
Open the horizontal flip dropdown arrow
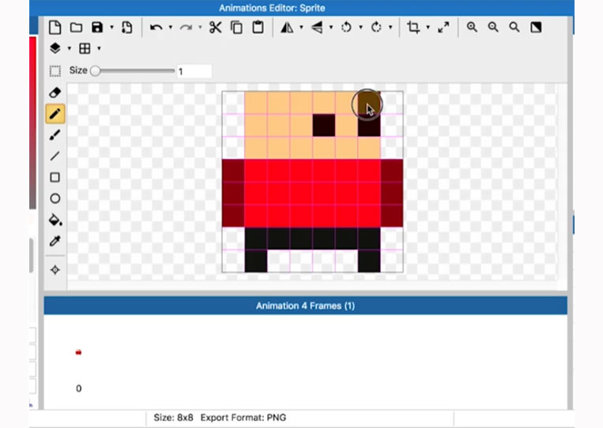click(301, 28)
